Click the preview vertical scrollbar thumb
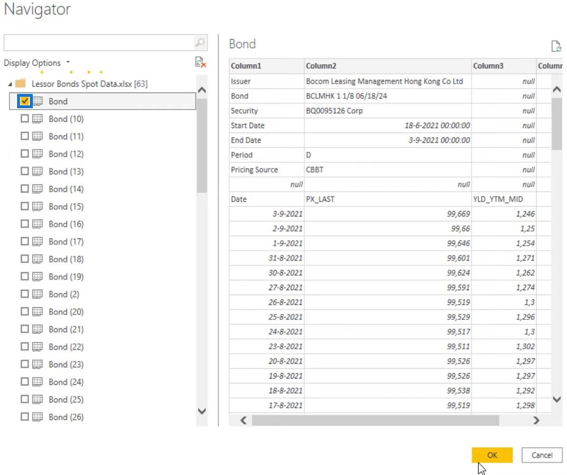The width and height of the screenshot is (567, 475). pos(557,123)
